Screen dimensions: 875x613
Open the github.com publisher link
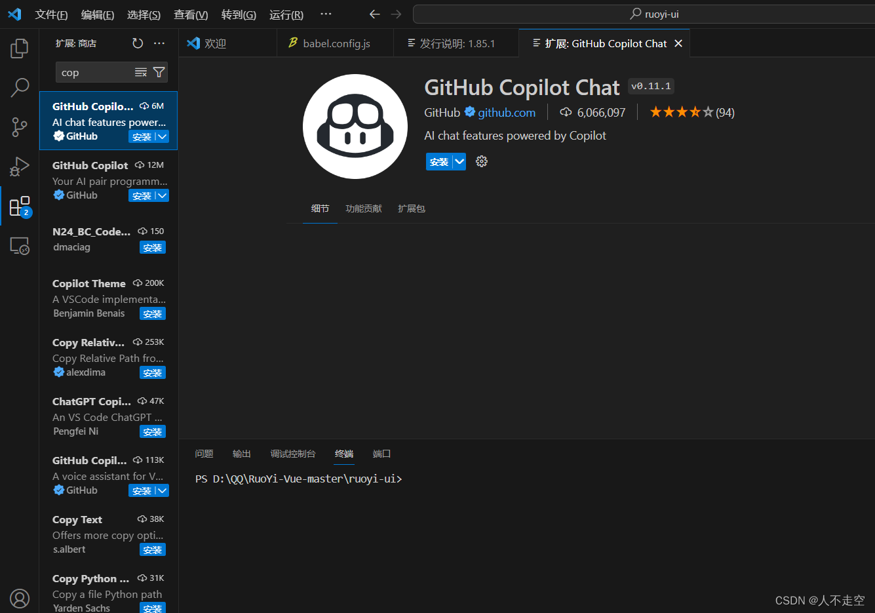tap(506, 112)
